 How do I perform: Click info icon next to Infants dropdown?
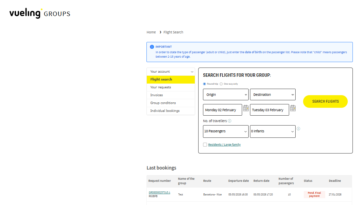(298, 129)
